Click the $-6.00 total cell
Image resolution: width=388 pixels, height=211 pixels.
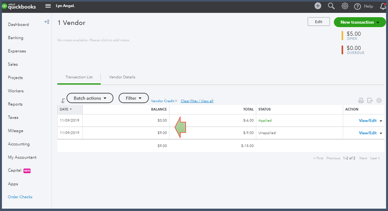[x=248, y=120]
